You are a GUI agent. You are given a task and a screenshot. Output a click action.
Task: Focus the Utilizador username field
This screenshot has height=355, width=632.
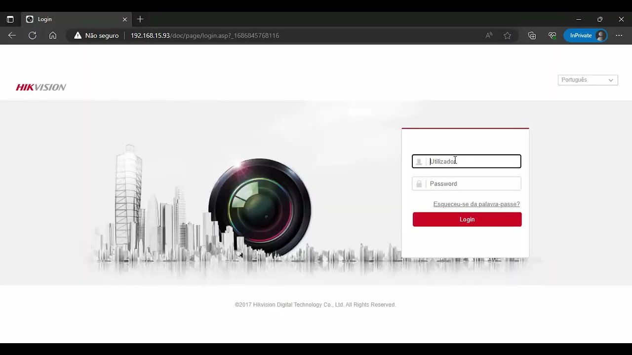pyautogui.click(x=467, y=161)
